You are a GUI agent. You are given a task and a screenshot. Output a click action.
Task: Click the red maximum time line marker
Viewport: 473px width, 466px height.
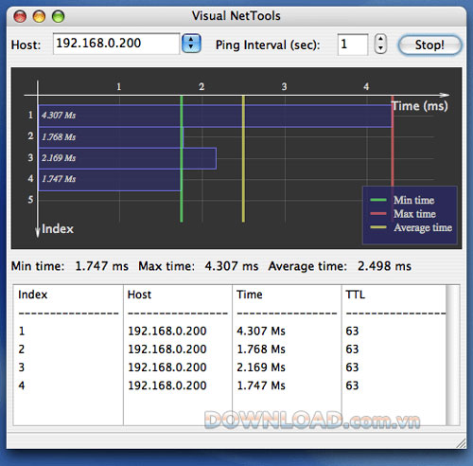tap(393, 141)
